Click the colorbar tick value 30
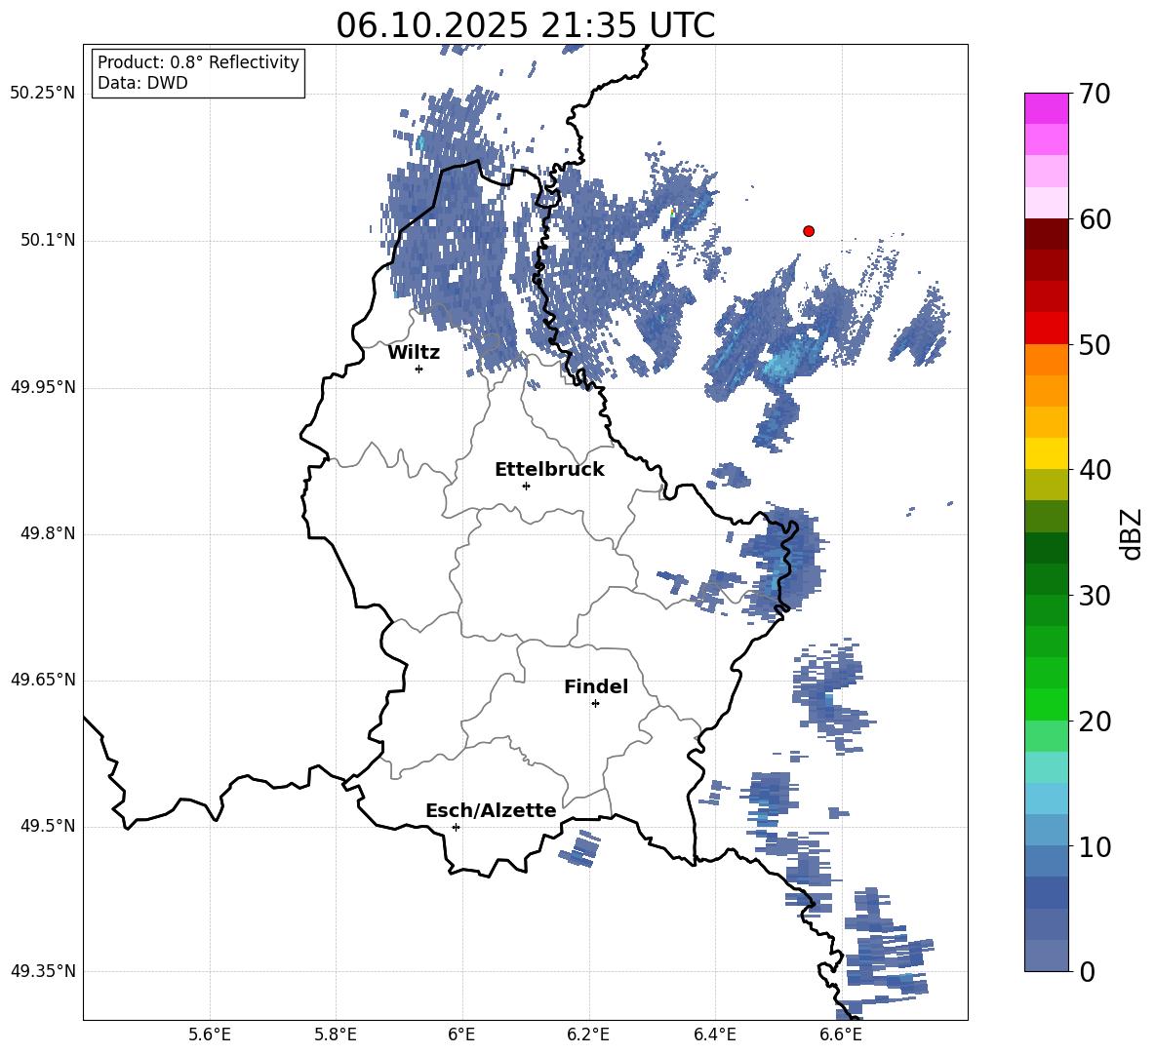The height and width of the screenshot is (1054, 1155). click(x=1095, y=596)
